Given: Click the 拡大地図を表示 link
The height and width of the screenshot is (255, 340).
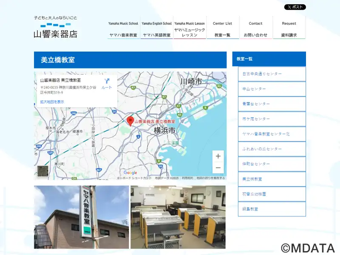Looking at the screenshot, I should [x=52, y=102].
